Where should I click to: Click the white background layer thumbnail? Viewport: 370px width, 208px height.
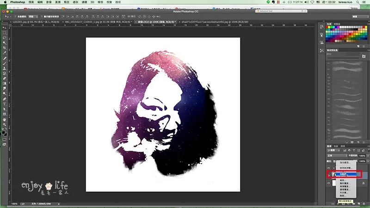click(334, 183)
